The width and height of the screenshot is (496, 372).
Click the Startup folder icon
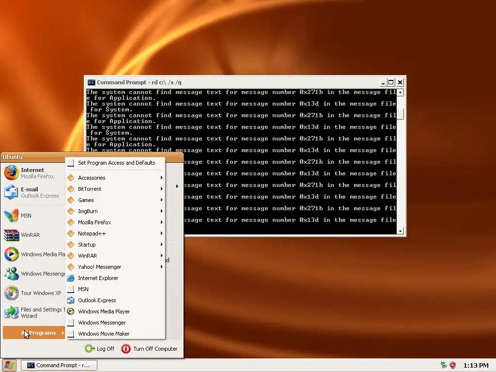[71, 245]
